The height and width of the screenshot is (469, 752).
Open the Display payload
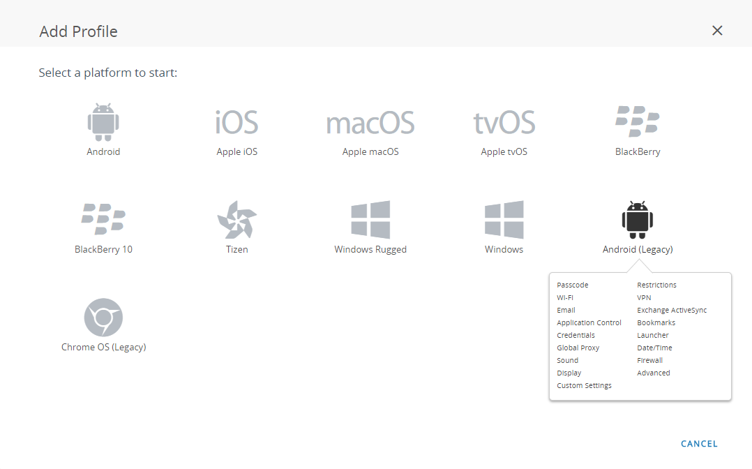coord(569,373)
